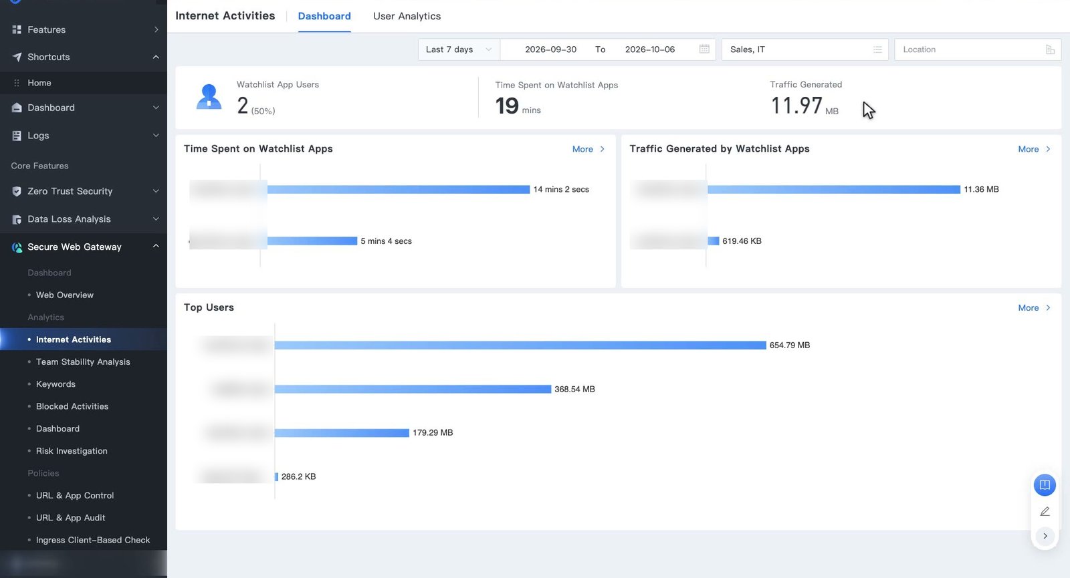Go to Keywords in Analytics
Viewport: 1070px width, 578px height.
tap(56, 384)
